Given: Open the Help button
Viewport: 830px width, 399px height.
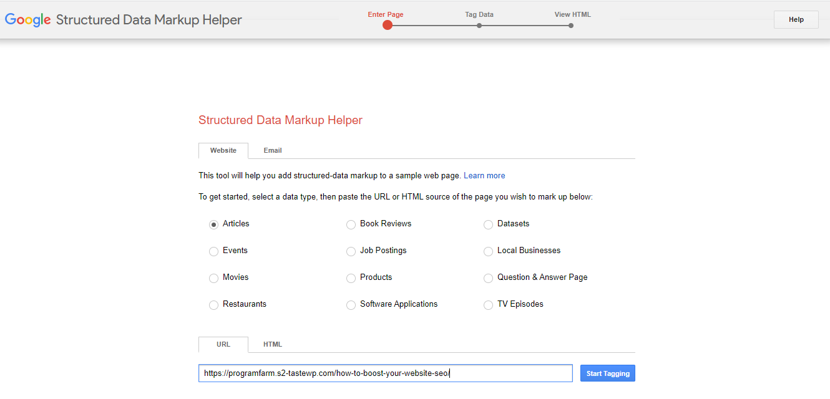Looking at the screenshot, I should 796,20.
